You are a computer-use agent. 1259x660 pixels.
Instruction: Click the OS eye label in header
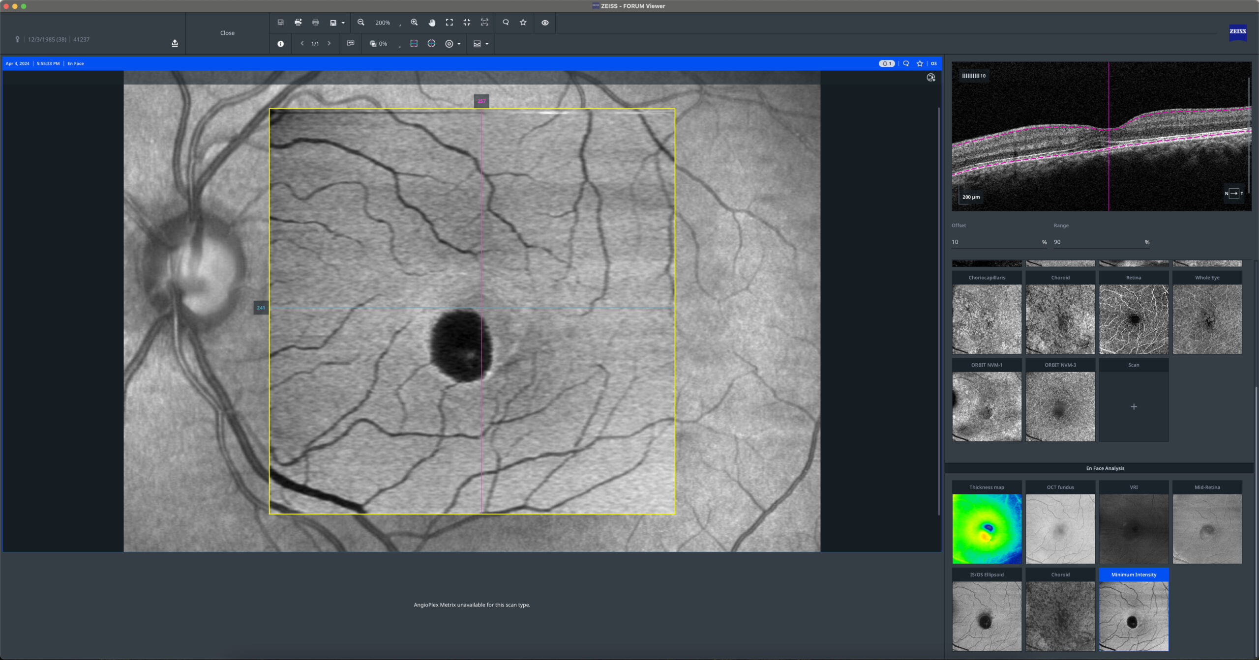coord(934,63)
